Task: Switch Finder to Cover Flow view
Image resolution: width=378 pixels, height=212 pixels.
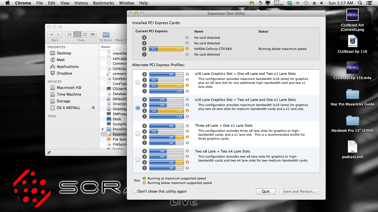Action: coord(93,34)
